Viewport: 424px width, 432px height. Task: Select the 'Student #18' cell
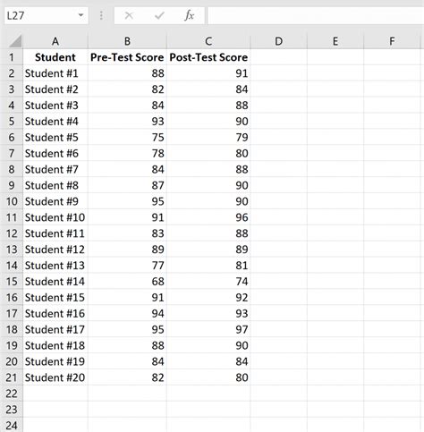(x=55, y=345)
